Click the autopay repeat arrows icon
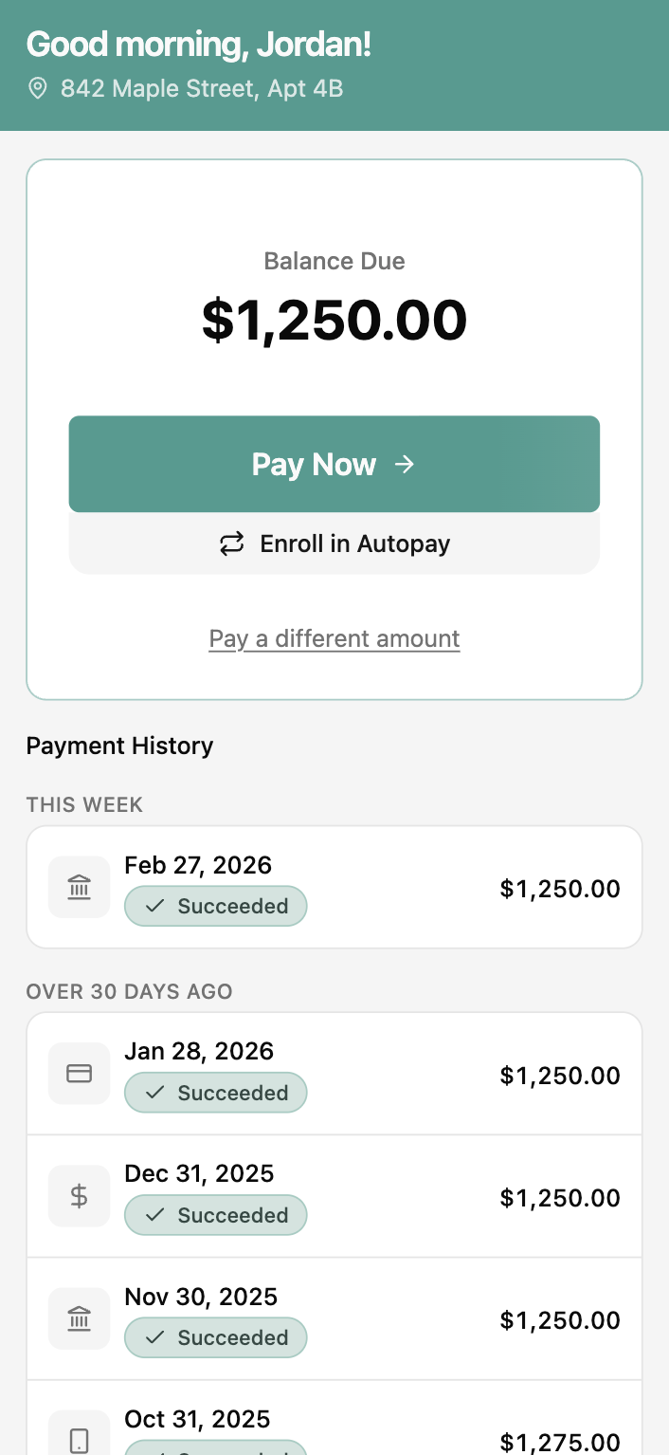Image resolution: width=669 pixels, height=1455 pixels. [232, 544]
